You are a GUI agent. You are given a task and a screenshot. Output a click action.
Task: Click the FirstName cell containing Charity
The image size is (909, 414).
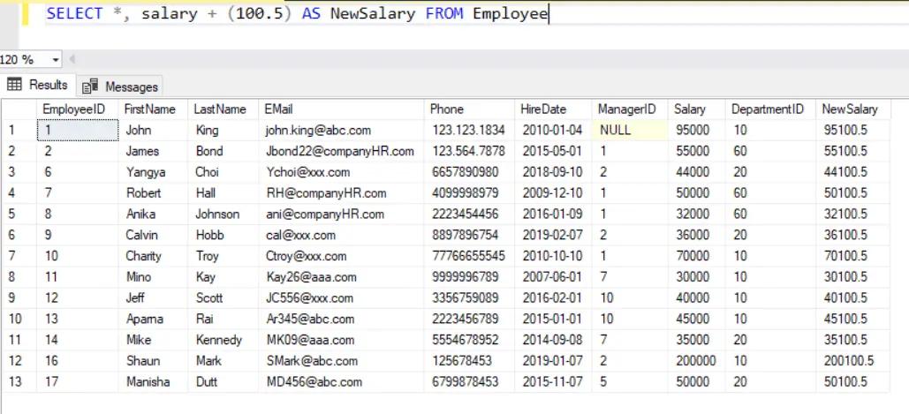tap(144, 256)
